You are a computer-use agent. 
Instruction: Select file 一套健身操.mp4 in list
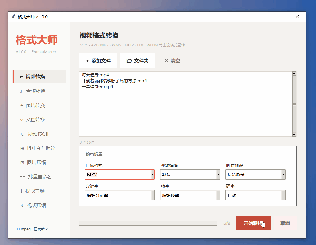click(x=97, y=87)
